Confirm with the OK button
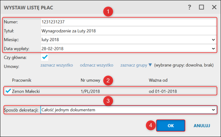This screenshot has height=137, width=221. (170, 125)
